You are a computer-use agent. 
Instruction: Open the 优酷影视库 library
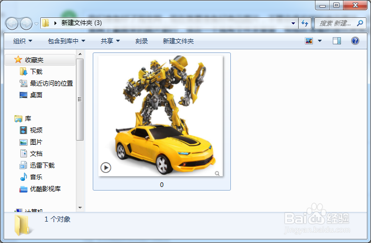click(45, 189)
